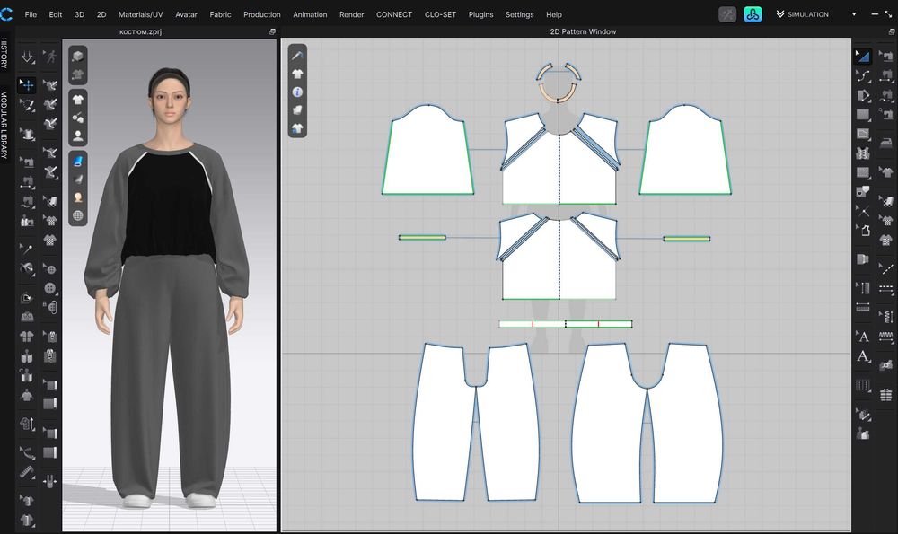Open the Fabric menu
Image resolution: width=898 pixels, height=534 pixels.
coord(220,14)
